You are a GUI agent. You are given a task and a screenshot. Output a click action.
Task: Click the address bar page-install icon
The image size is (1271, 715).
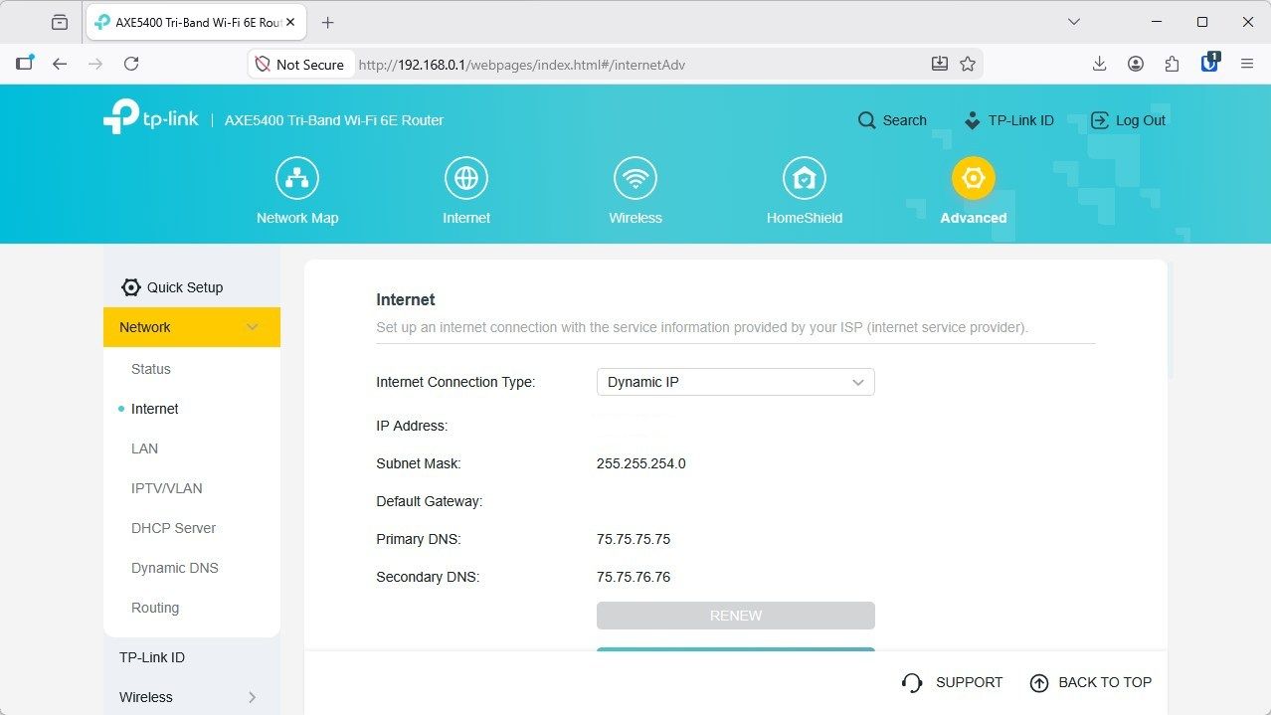click(x=940, y=64)
